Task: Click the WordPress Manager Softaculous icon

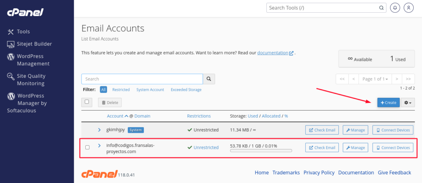Action: point(11,96)
